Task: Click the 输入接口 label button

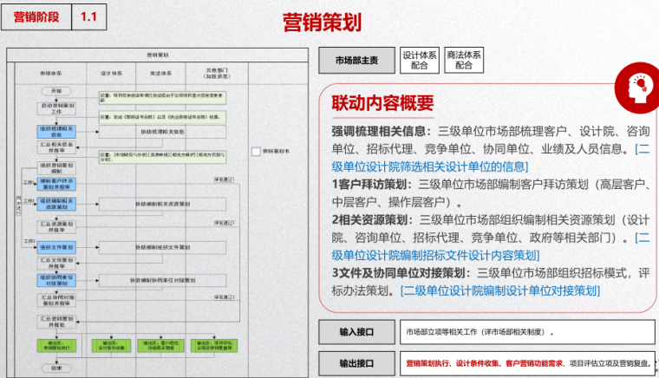Action: tap(356, 332)
